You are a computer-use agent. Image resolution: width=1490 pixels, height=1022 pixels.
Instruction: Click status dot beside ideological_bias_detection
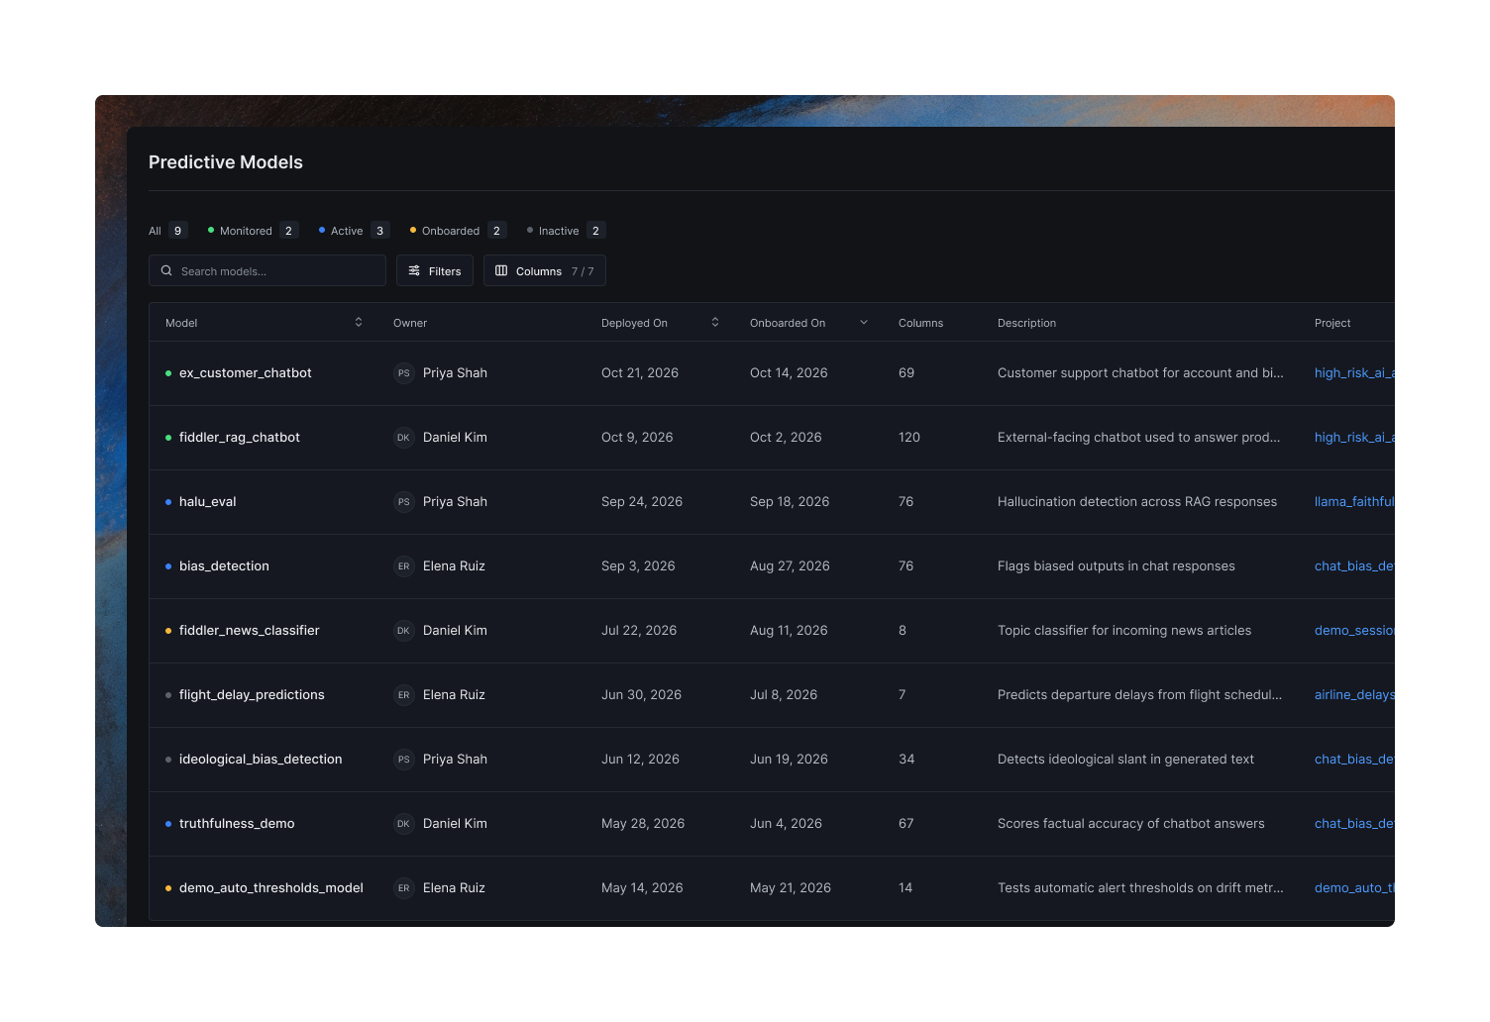168,760
